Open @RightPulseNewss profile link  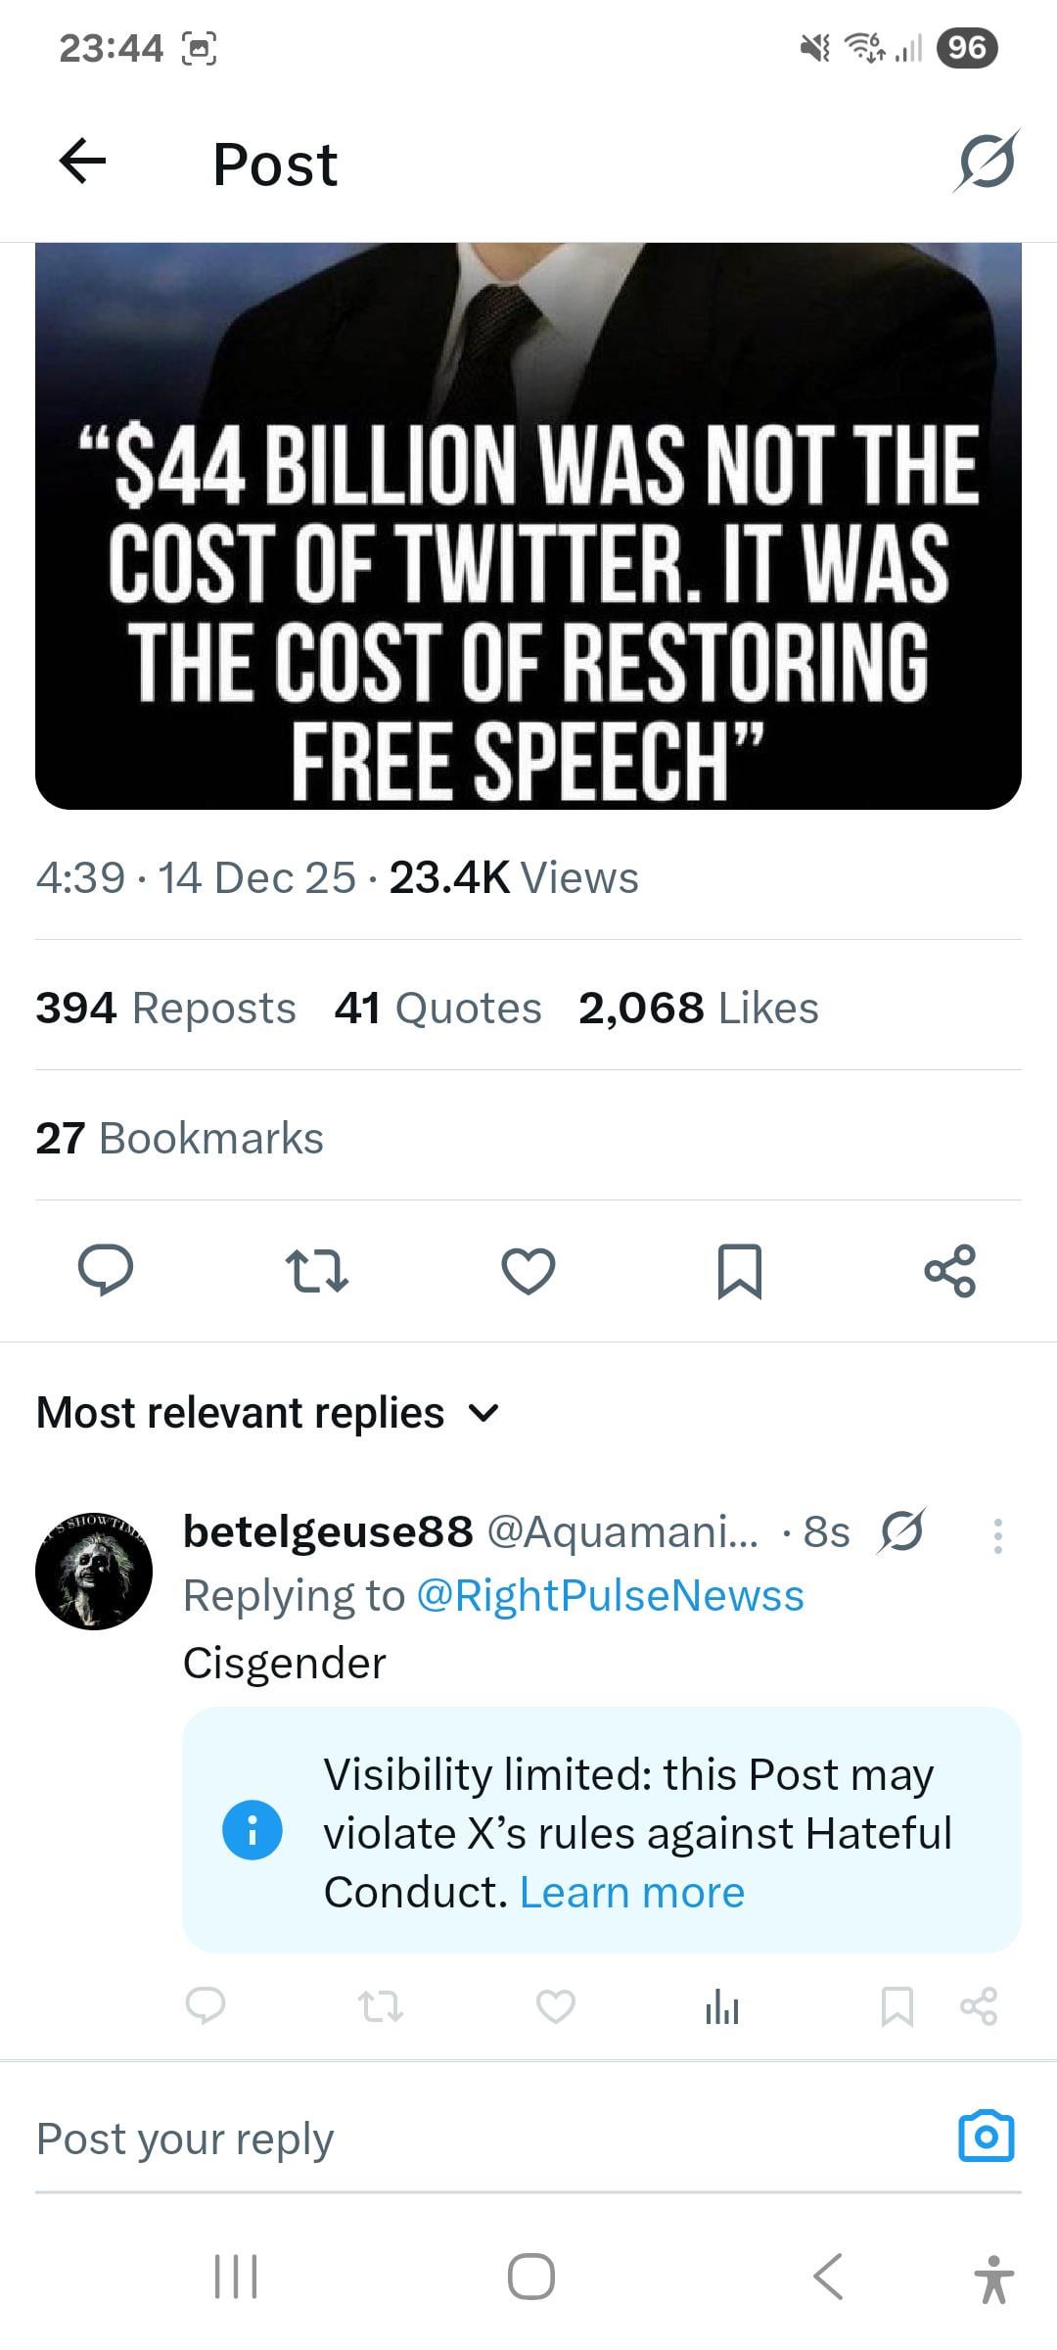pos(610,1595)
